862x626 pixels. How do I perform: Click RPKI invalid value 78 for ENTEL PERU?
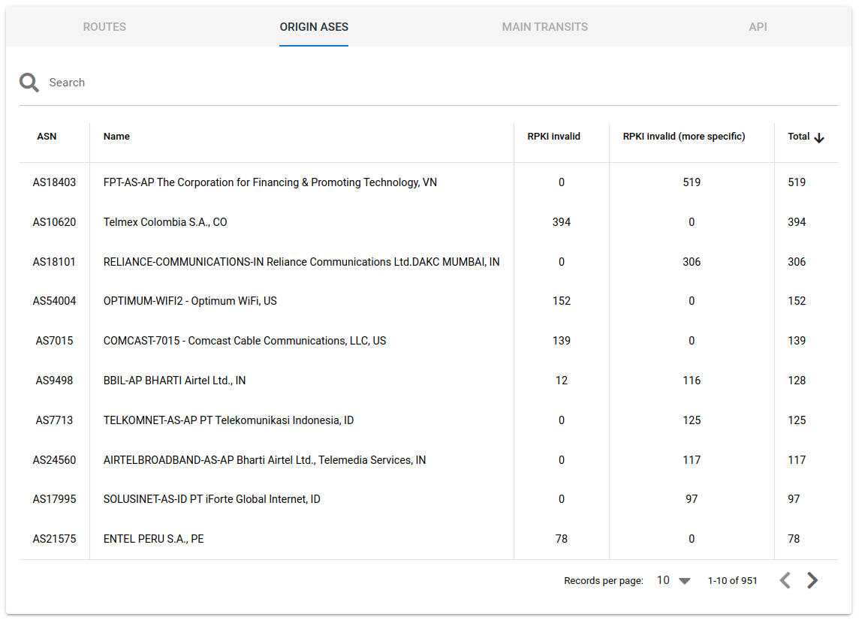(562, 539)
